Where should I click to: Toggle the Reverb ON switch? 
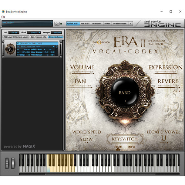[x=179, y=91]
